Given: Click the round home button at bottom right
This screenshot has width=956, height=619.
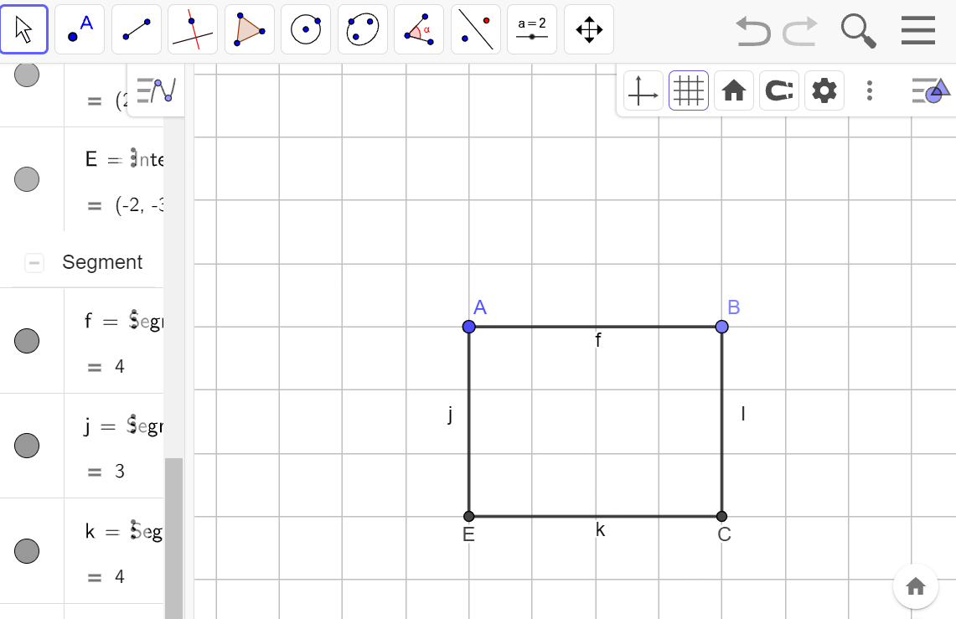Looking at the screenshot, I should 915,586.
